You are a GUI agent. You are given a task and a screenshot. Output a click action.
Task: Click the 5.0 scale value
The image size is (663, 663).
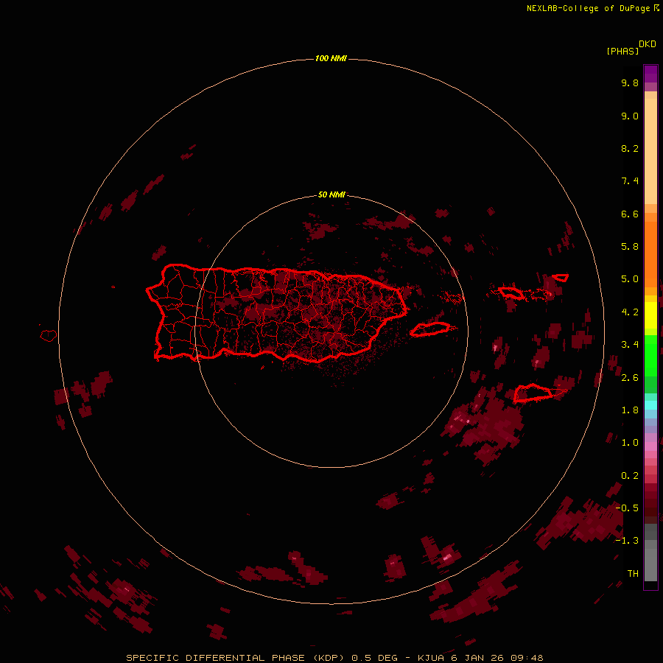(x=630, y=279)
